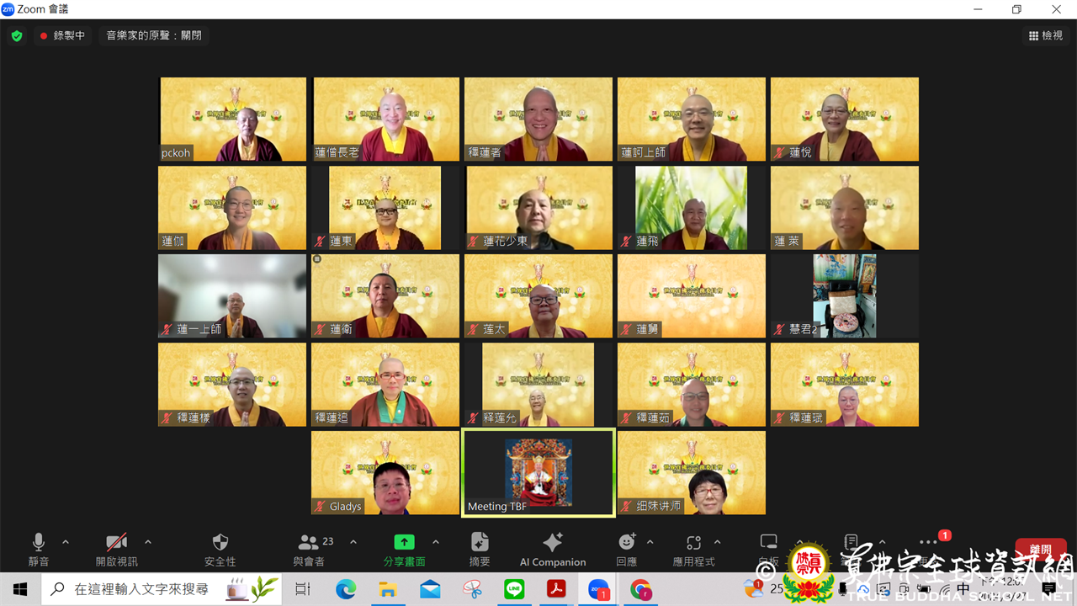The width and height of the screenshot is (1077, 606).
Task: Open LINE app from the Windows taskbar
Action: coord(514,590)
